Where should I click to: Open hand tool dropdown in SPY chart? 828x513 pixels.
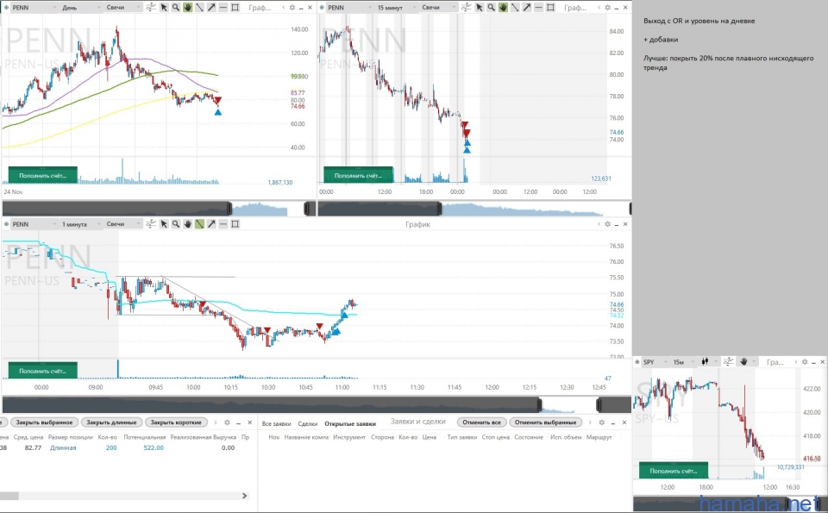click(747, 361)
